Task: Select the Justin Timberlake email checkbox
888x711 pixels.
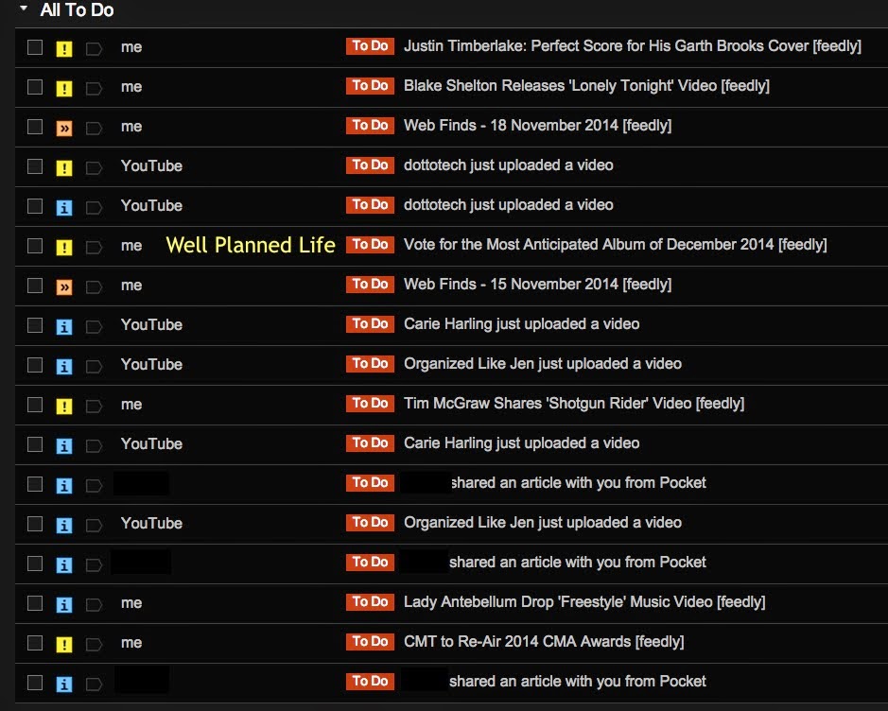Action: click(x=35, y=46)
